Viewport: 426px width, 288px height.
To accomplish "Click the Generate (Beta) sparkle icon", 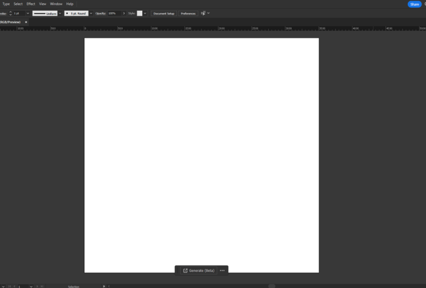I will (186, 270).
